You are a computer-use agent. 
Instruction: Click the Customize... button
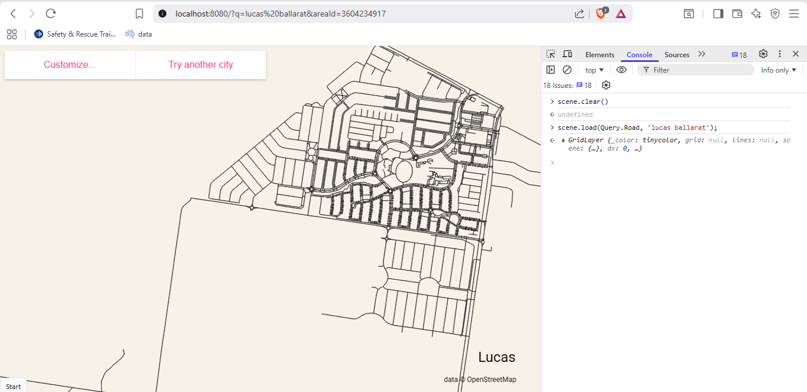[x=70, y=65]
